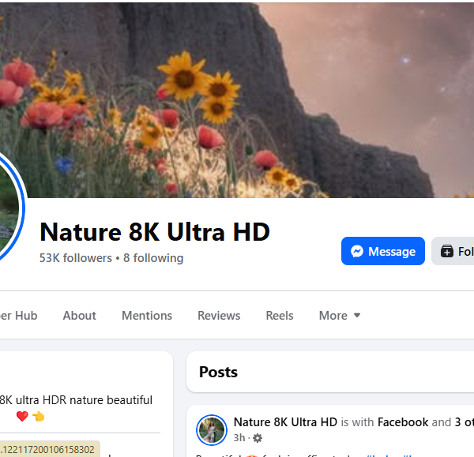Switch to the Reviews tab
Image resolution: width=474 pixels, height=457 pixels.
point(219,316)
